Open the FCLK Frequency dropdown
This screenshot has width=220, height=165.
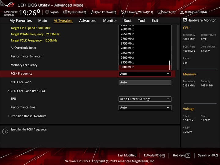[145, 74]
